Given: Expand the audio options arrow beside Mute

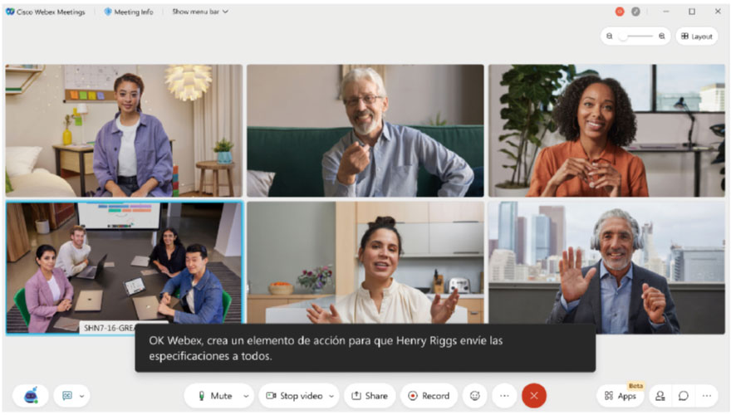Looking at the screenshot, I should (246, 396).
